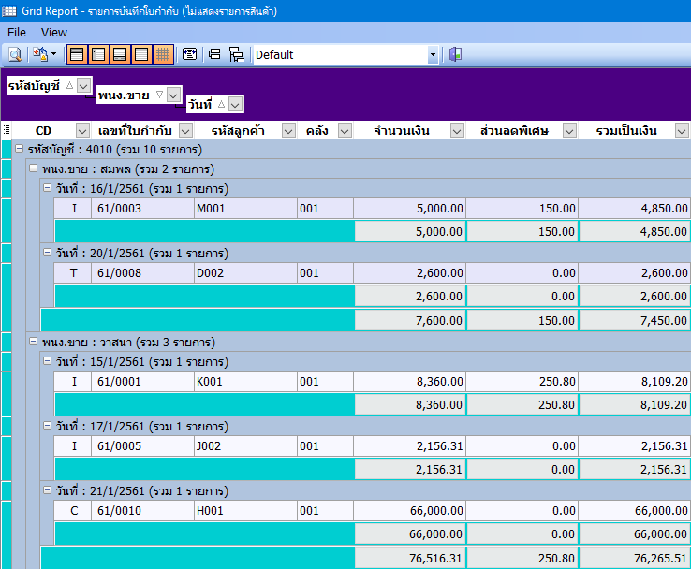Viewport: 691px width, 569px height.
Task: Open filter dropdown on รหัสบัญชี group field
Action: (x=83, y=85)
